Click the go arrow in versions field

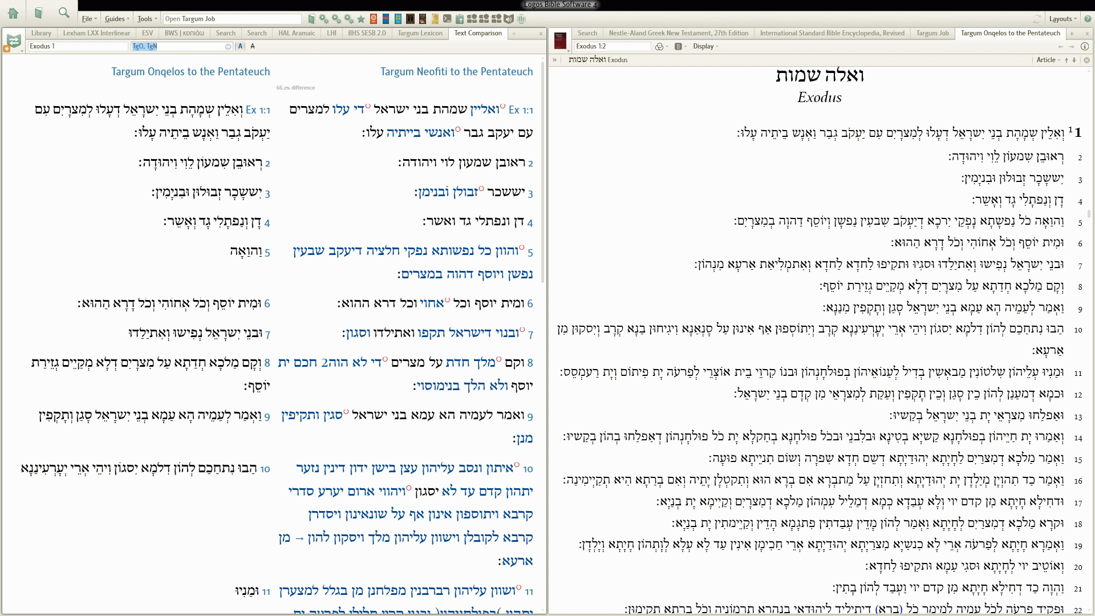click(228, 46)
